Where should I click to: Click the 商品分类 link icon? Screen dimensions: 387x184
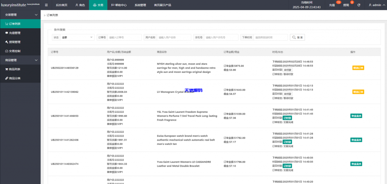(x=7, y=78)
